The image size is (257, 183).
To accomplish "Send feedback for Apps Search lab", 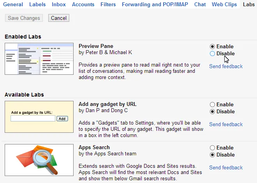I will 226,167.
